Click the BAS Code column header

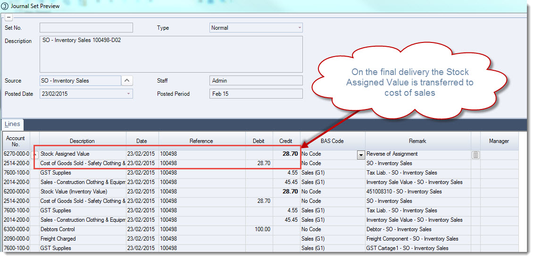tap(333, 141)
